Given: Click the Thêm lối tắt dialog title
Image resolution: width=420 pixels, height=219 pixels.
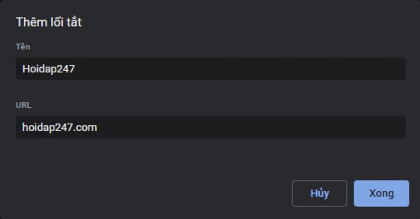Looking at the screenshot, I should click(48, 22).
